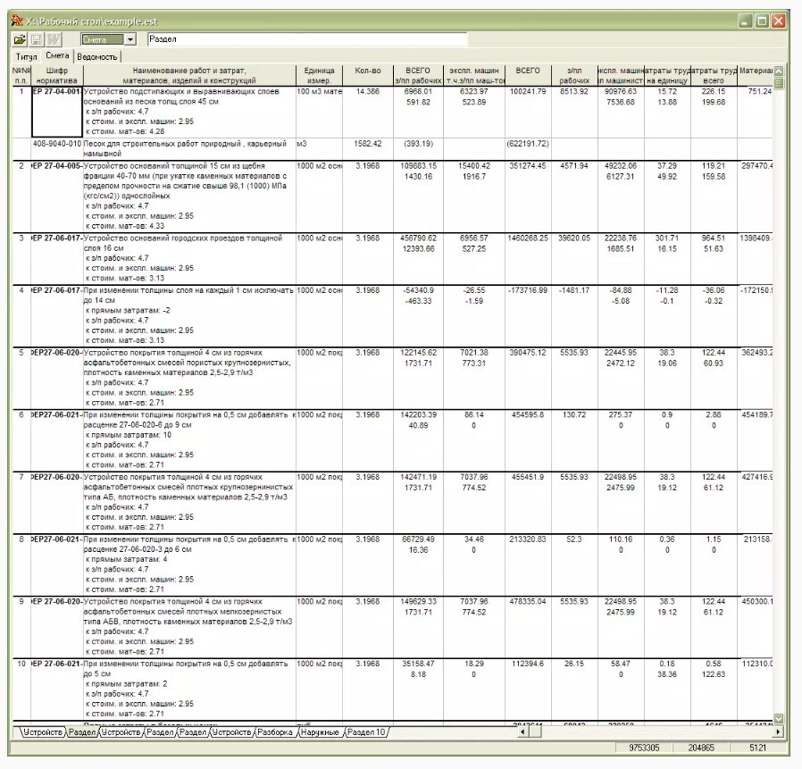Click the horizontal scrollbar left arrow

[522, 732]
